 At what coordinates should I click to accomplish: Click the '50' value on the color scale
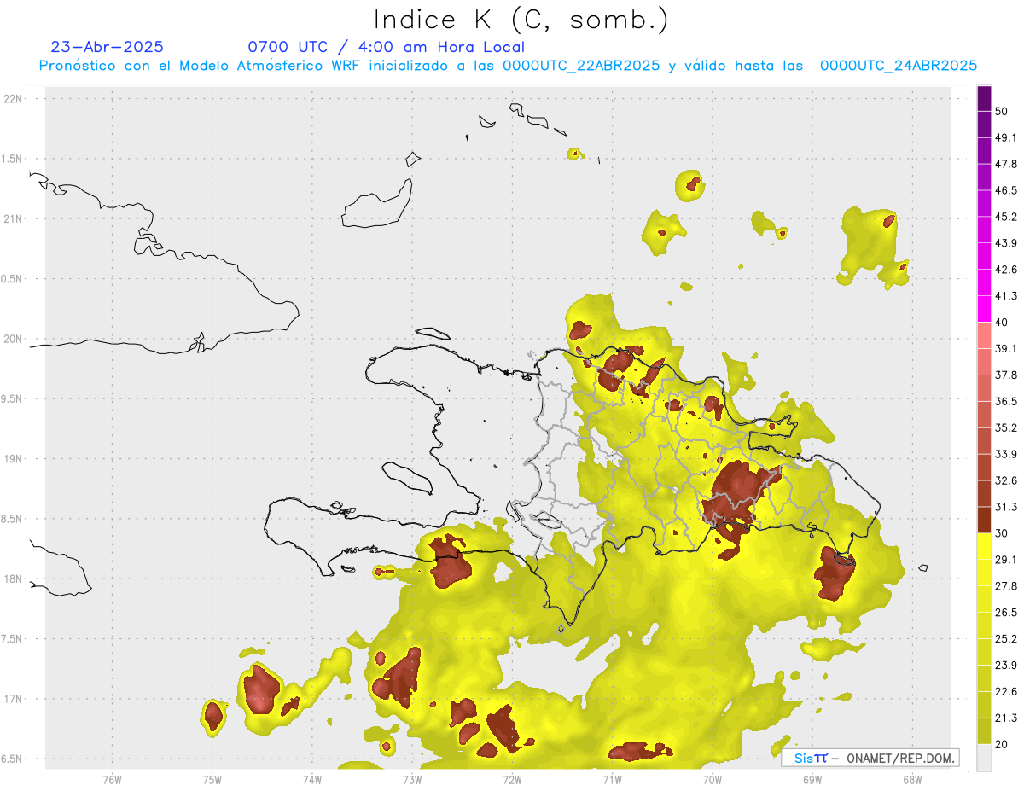click(1002, 111)
